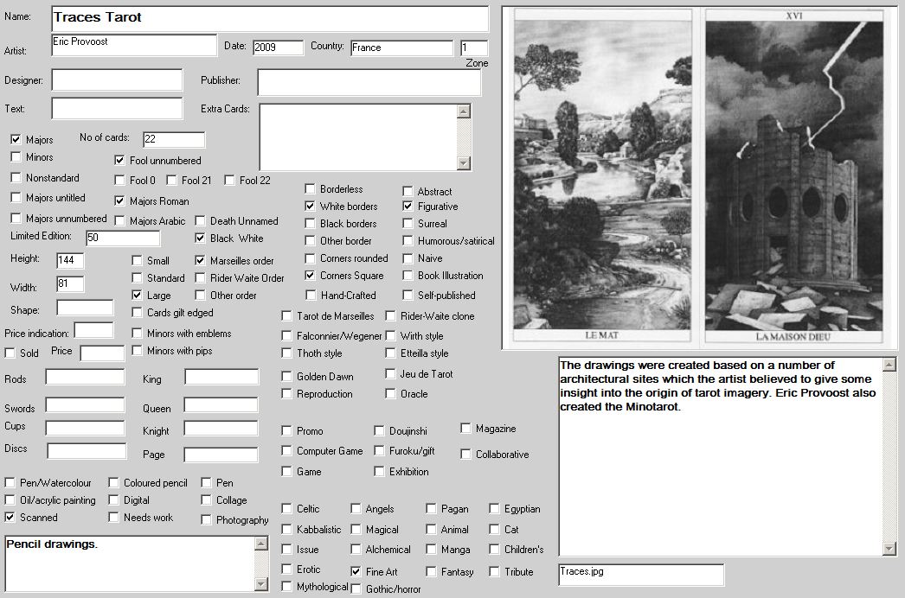The width and height of the screenshot is (905, 598).
Task: Click the Name field containing Traces Tarot
Action: click(270, 18)
